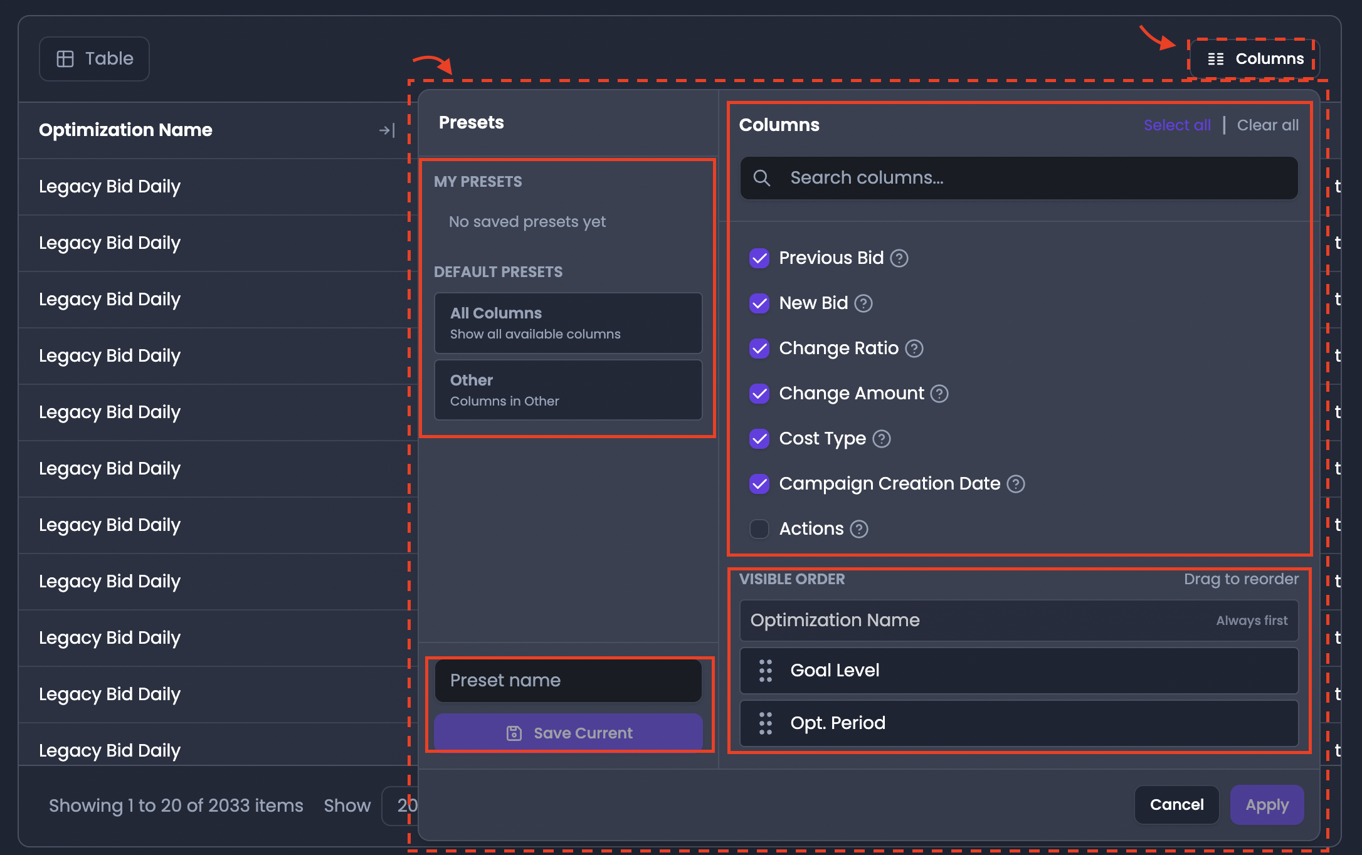This screenshot has height=855, width=1362.
Task: Apply the column changes
Action: coord(1267,805)
